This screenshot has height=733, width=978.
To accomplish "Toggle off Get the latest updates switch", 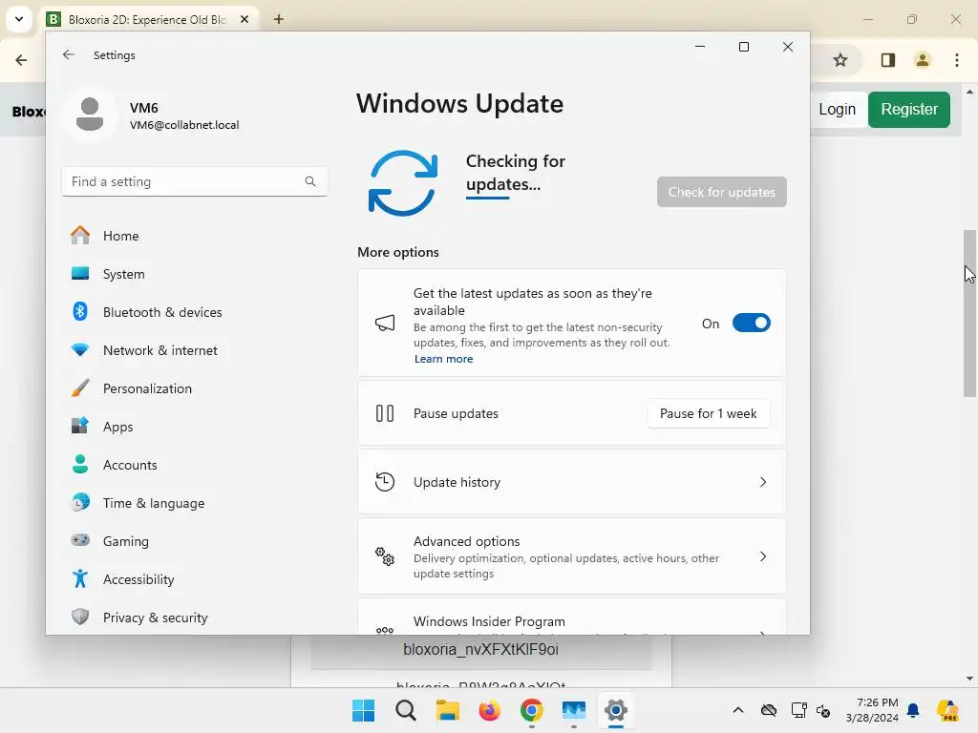I will (751, 323).
